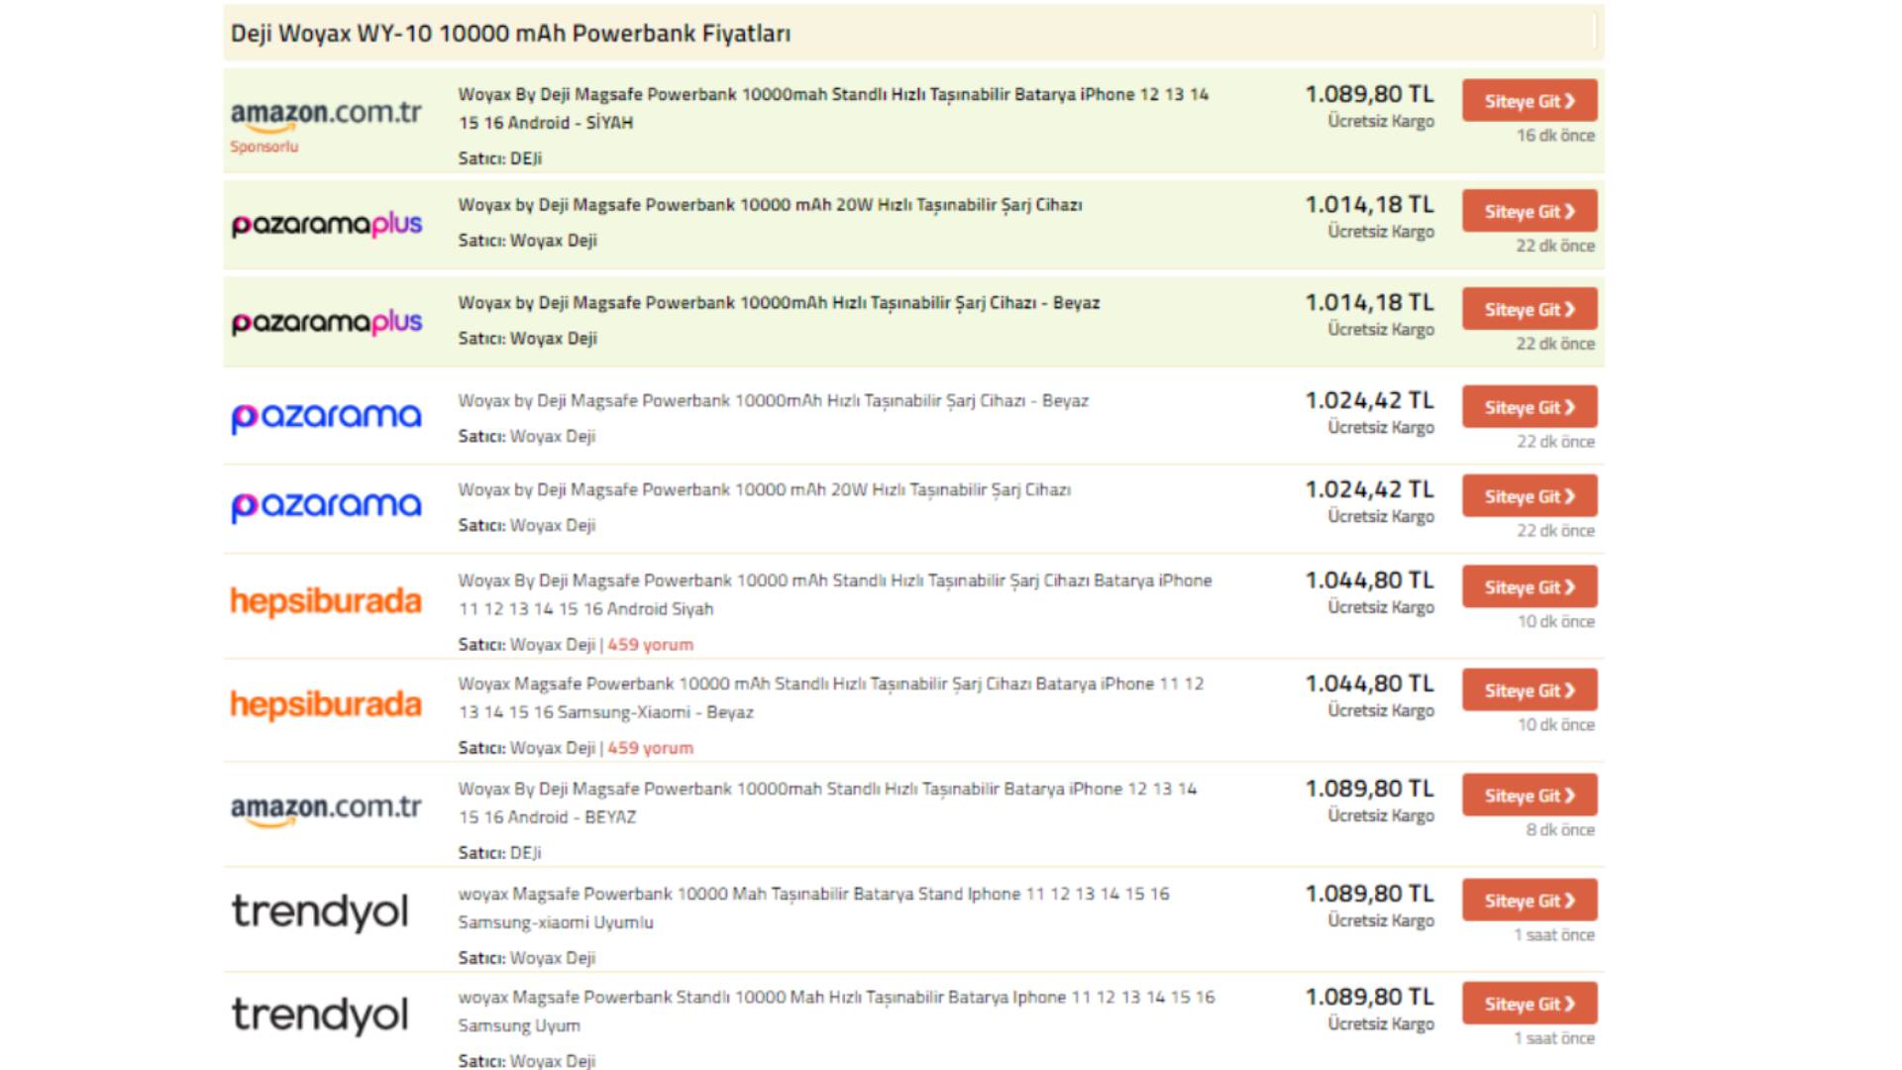Open pazaramaplus 20W Hızlı Şarj Cihazı title

(770, 205)
